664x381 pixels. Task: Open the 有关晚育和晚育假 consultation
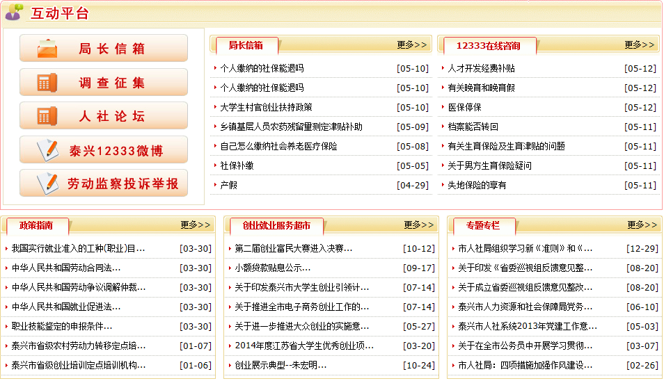[481, 88]
